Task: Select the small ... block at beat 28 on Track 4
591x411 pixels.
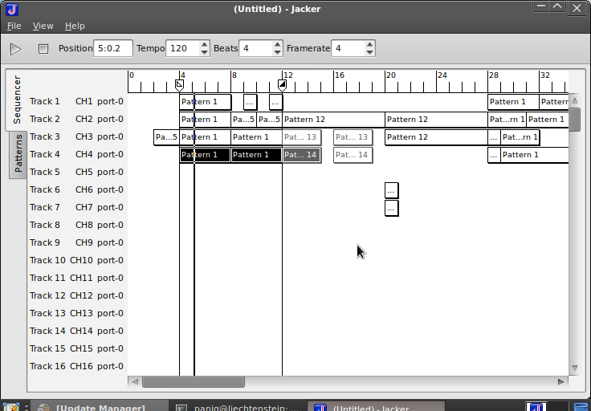Action: click(x=494, y=155)
